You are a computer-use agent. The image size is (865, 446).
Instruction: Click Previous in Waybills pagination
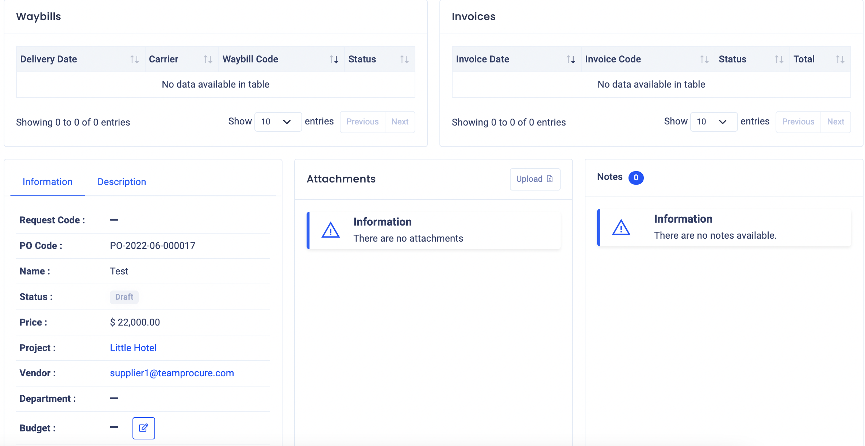click(x=362, y=122)
